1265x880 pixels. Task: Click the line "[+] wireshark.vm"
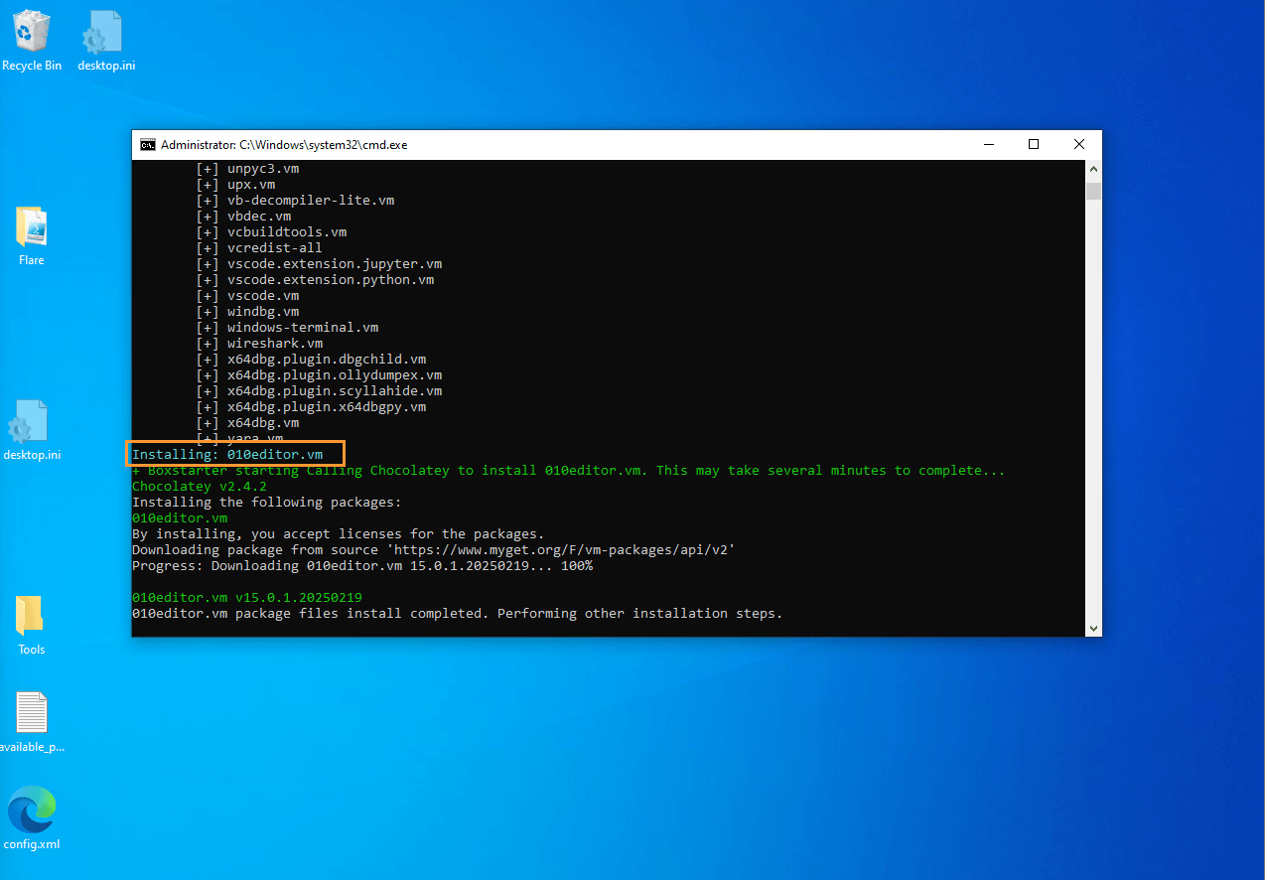point(259,344)
